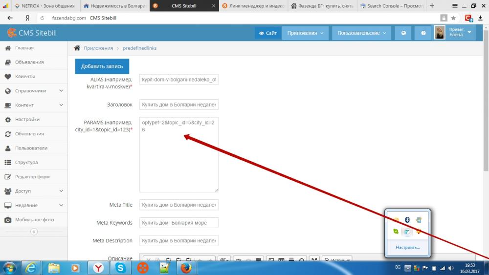Open the Windows Start menu

(9, 268)
